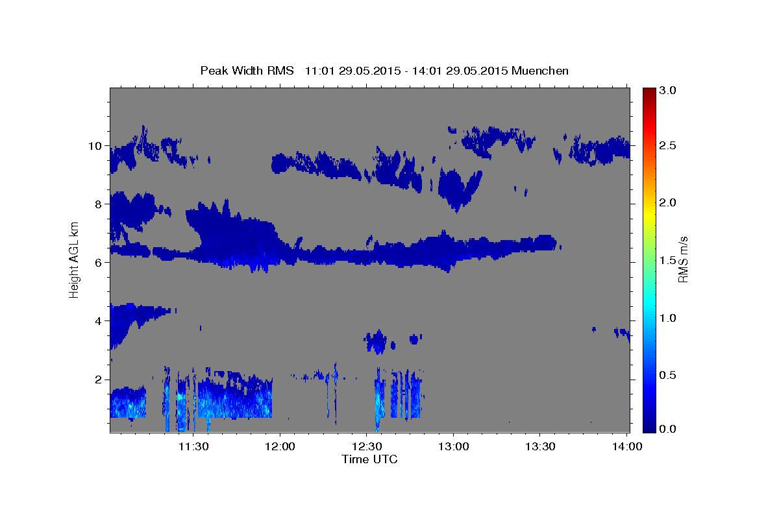Click the 'Time UTC' axis label
The image size is (779, 519).
(x=369, y=459)
